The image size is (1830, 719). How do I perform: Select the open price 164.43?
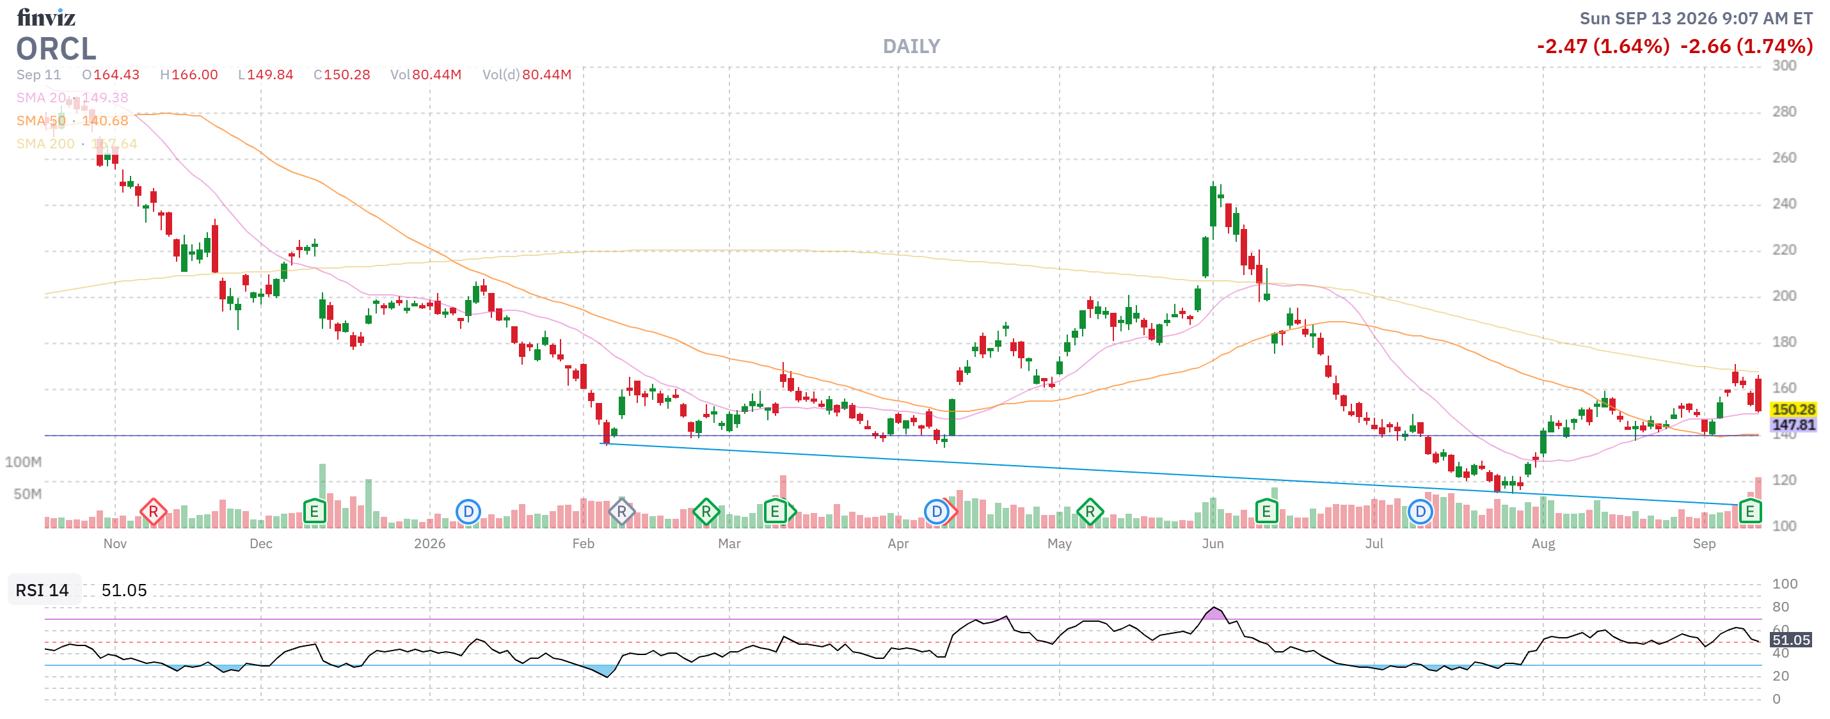(116, 75)
